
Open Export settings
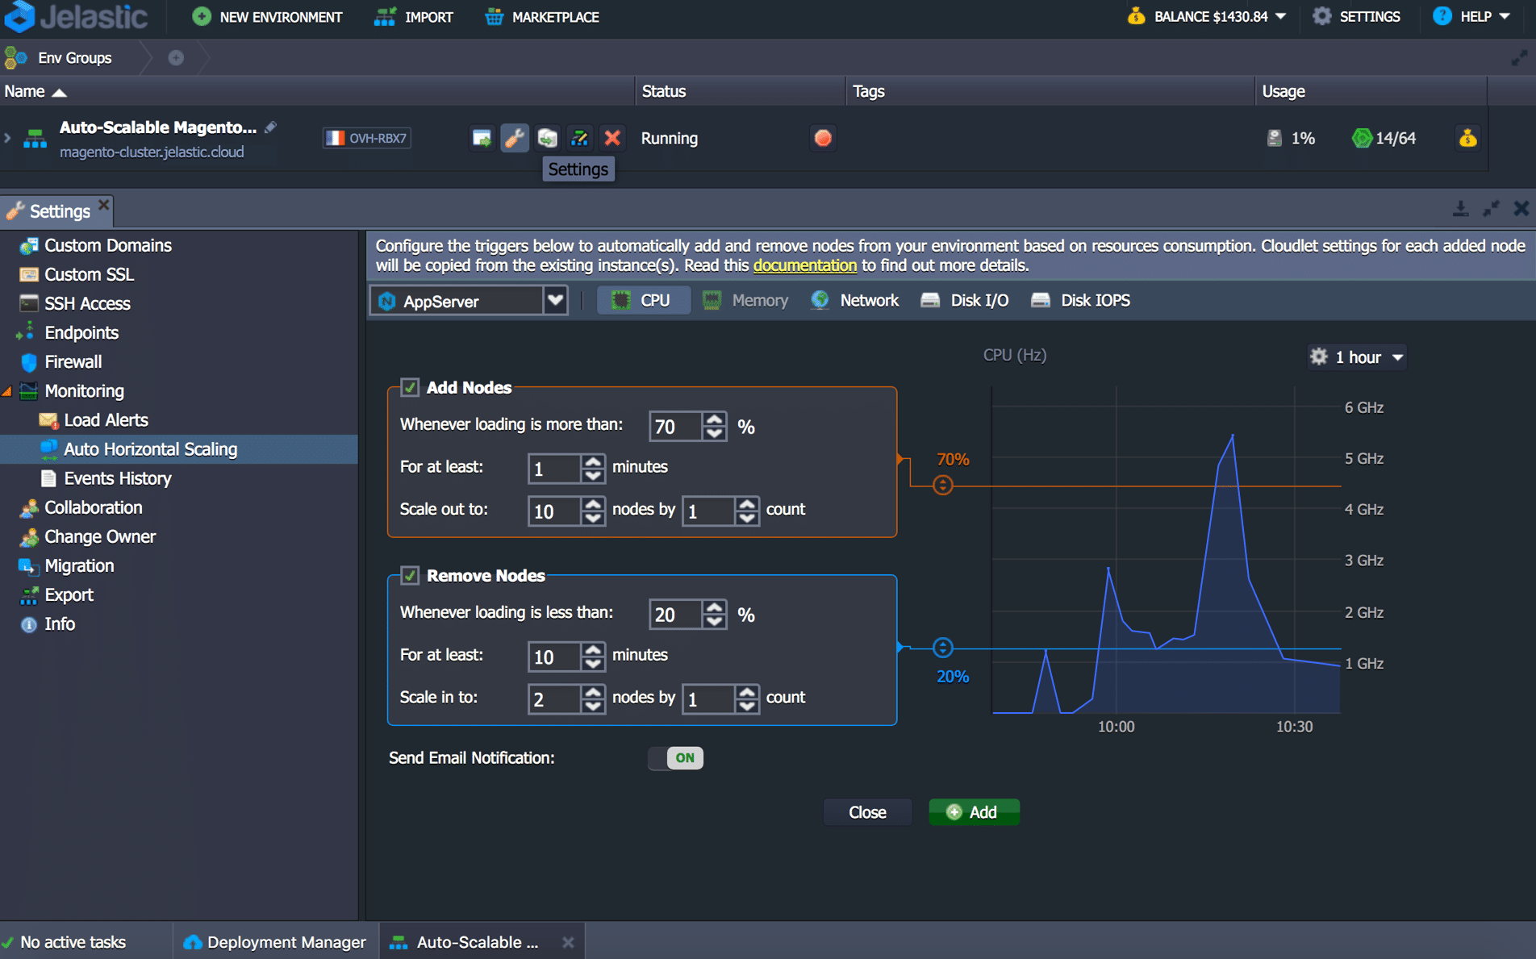[x=69, y=594]
